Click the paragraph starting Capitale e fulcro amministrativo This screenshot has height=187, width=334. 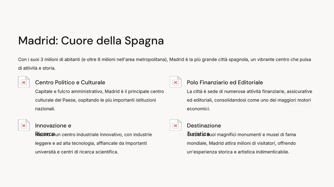(x=99, y=100)
